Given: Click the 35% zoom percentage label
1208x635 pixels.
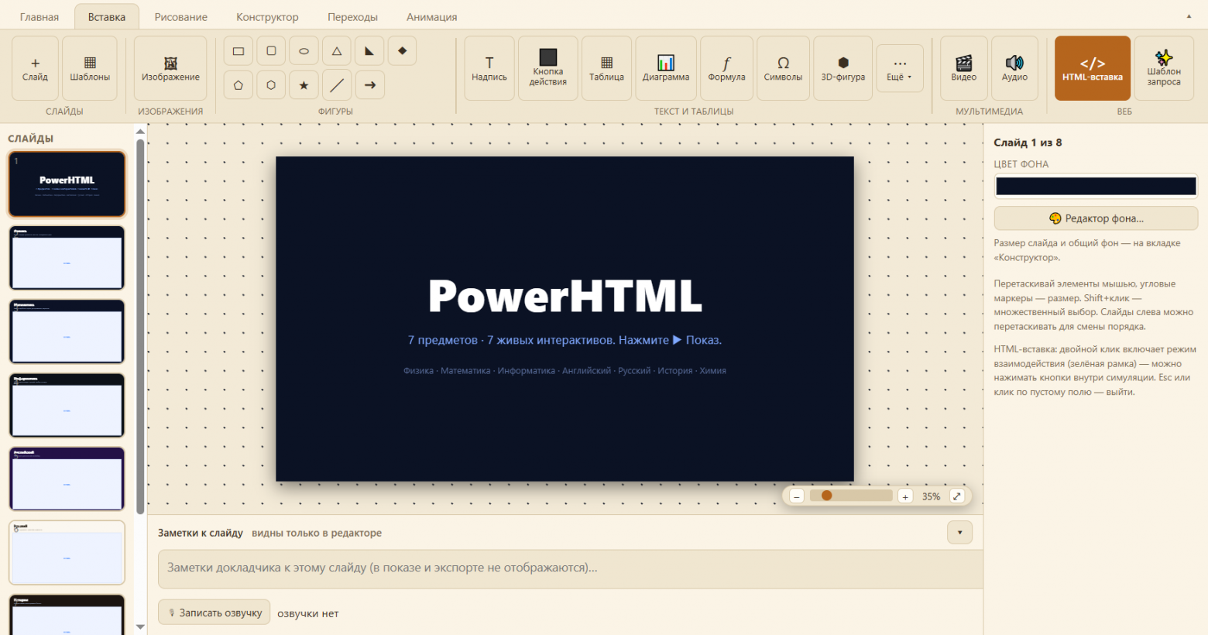Looking at the screenshot, I should (x=931, y=496).
